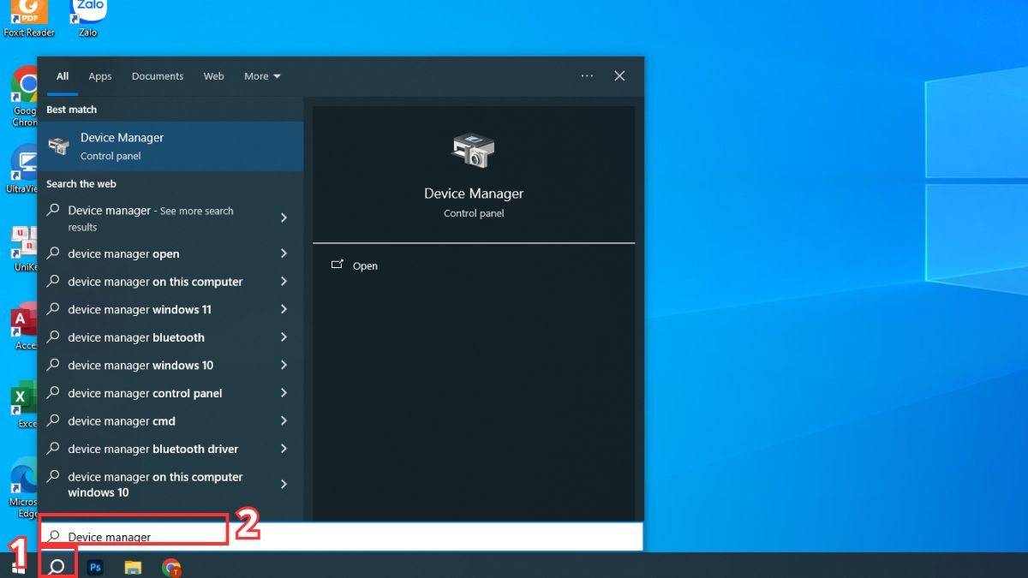Click the 'Device Manager' title in preview pane

pyautogui.click(x=474, y=194)
